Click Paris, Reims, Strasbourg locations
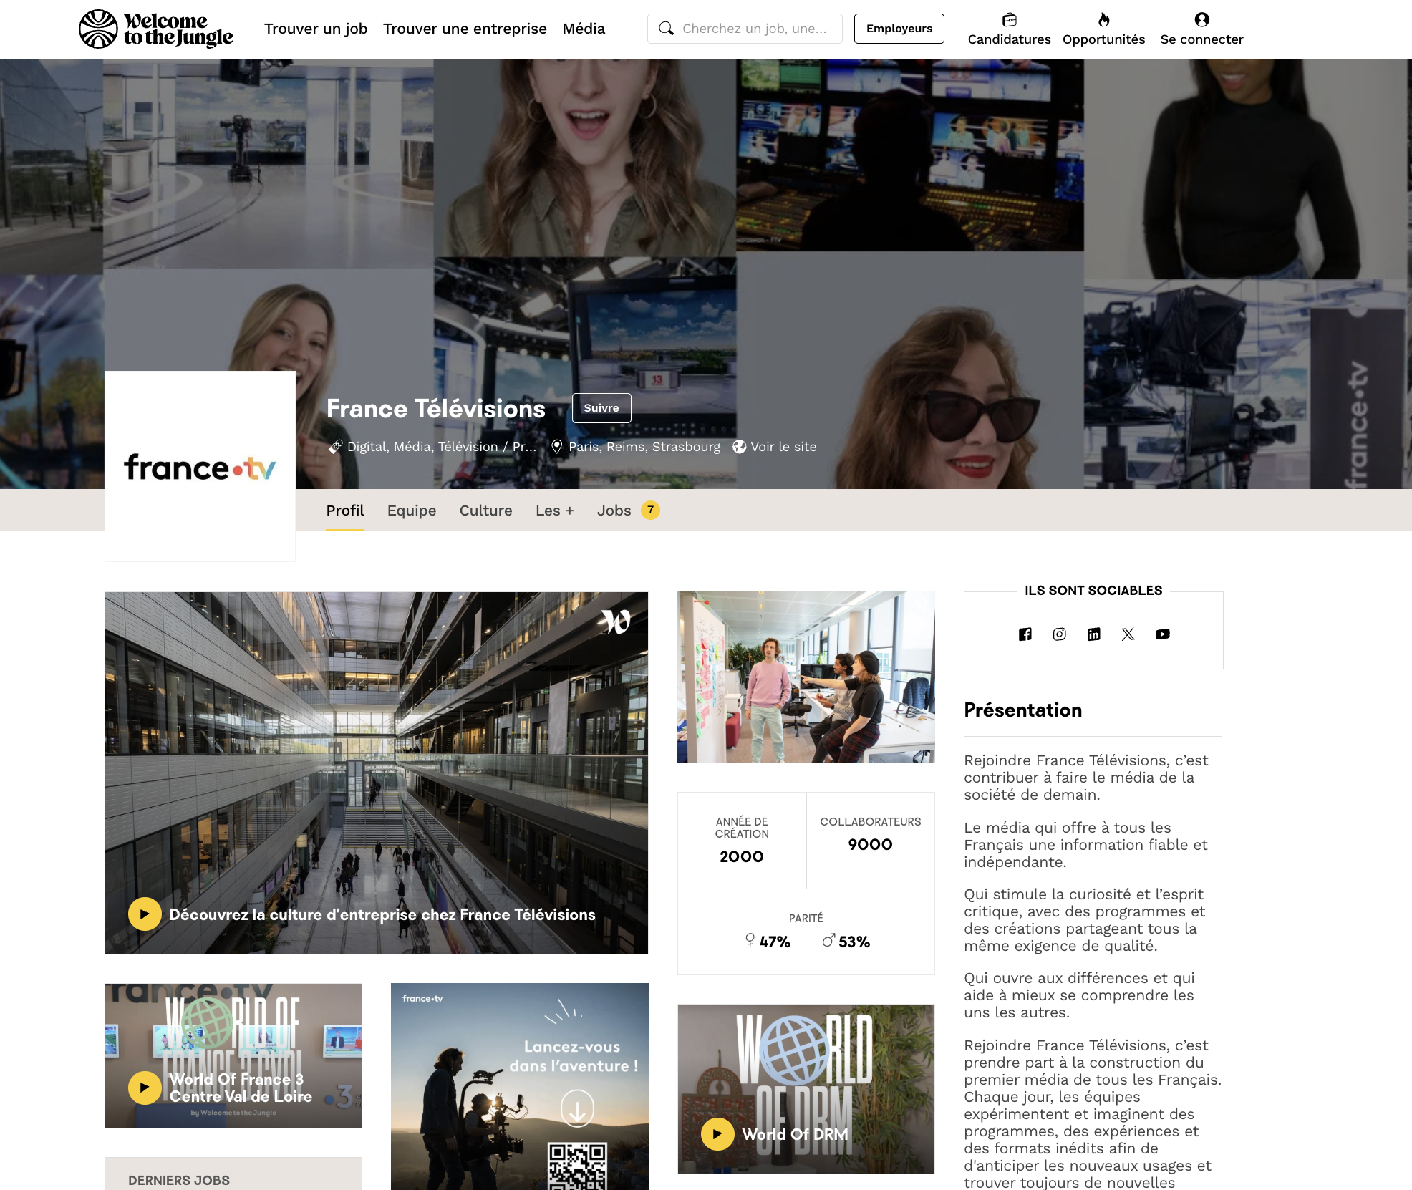Viewport: 1412px width, 1190px height. pos(644,447)
